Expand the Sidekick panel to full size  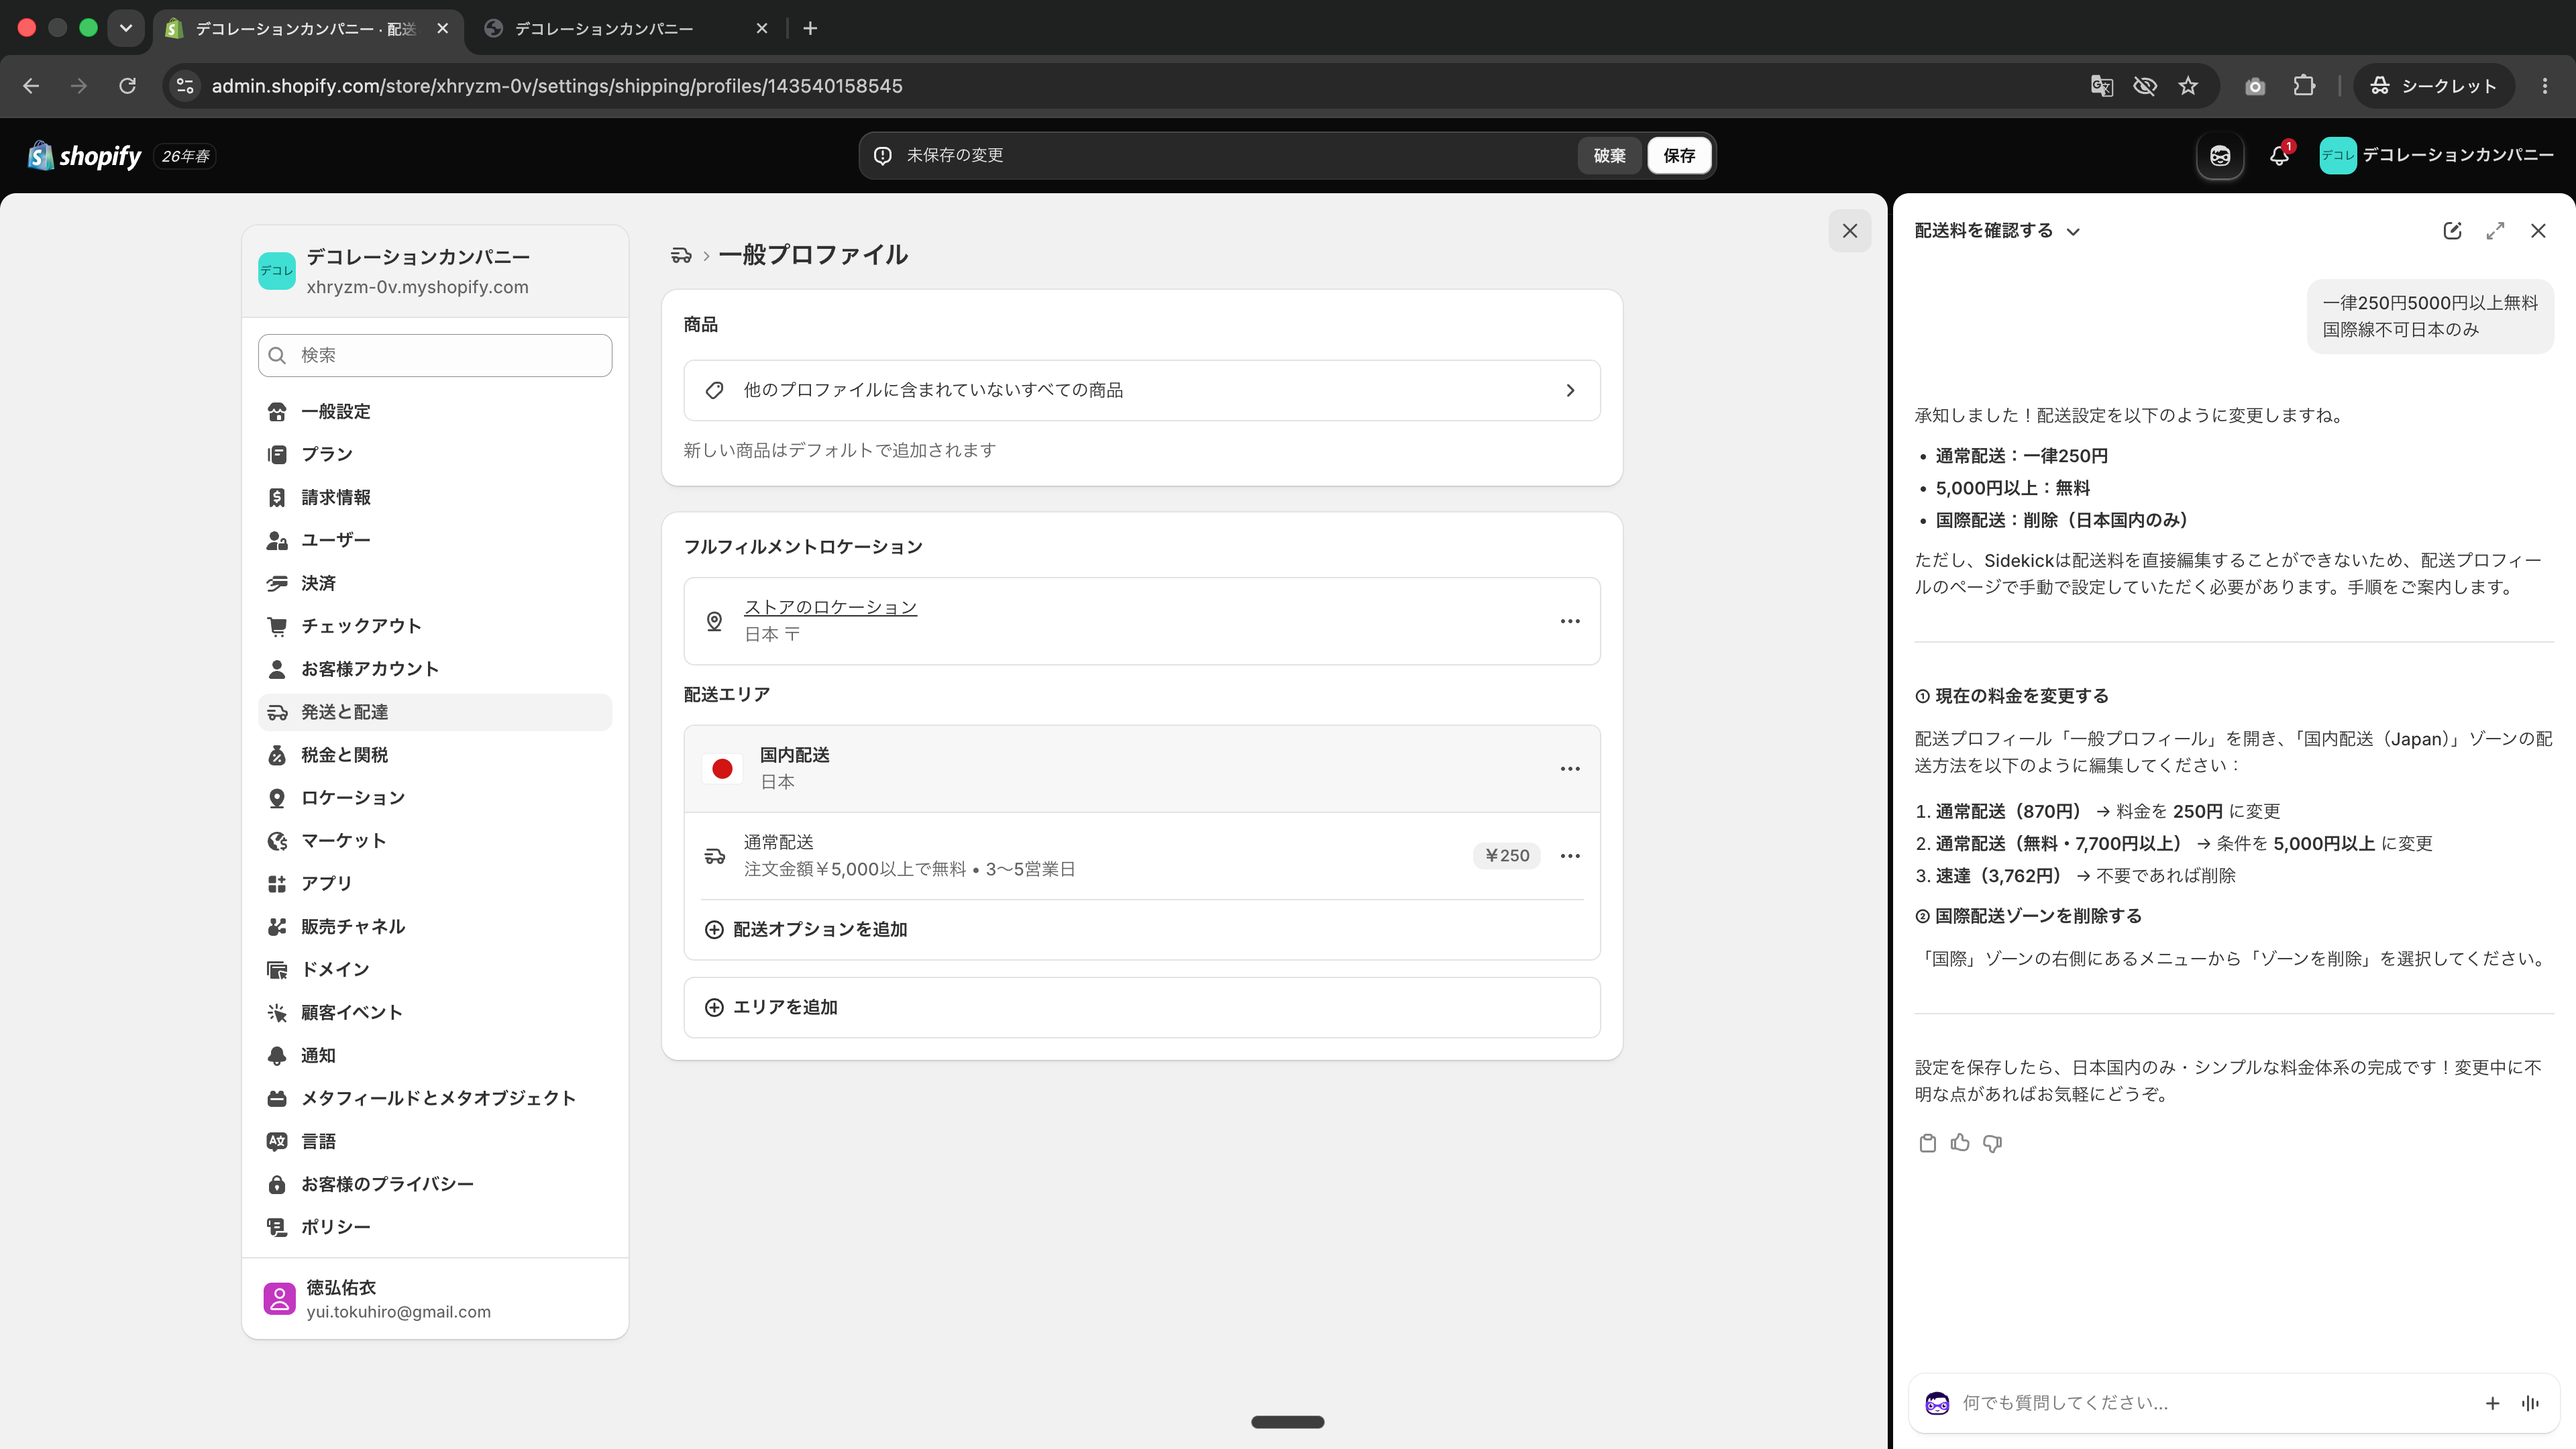click(2495, 231)
